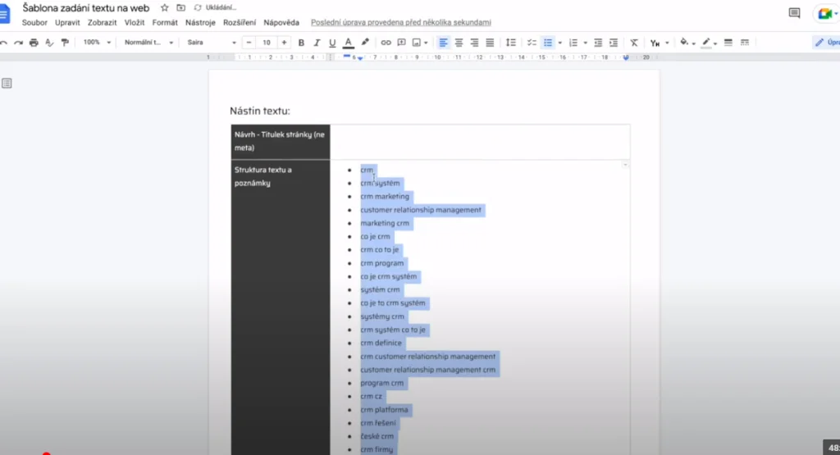Open the text color picker
The image size is (840, 455).
click(x=349, y=43)
